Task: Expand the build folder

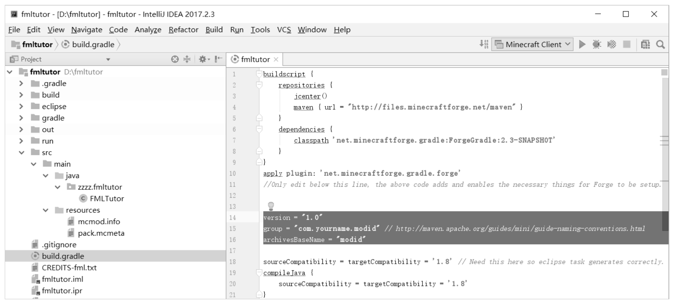Action: click(21, 95)
